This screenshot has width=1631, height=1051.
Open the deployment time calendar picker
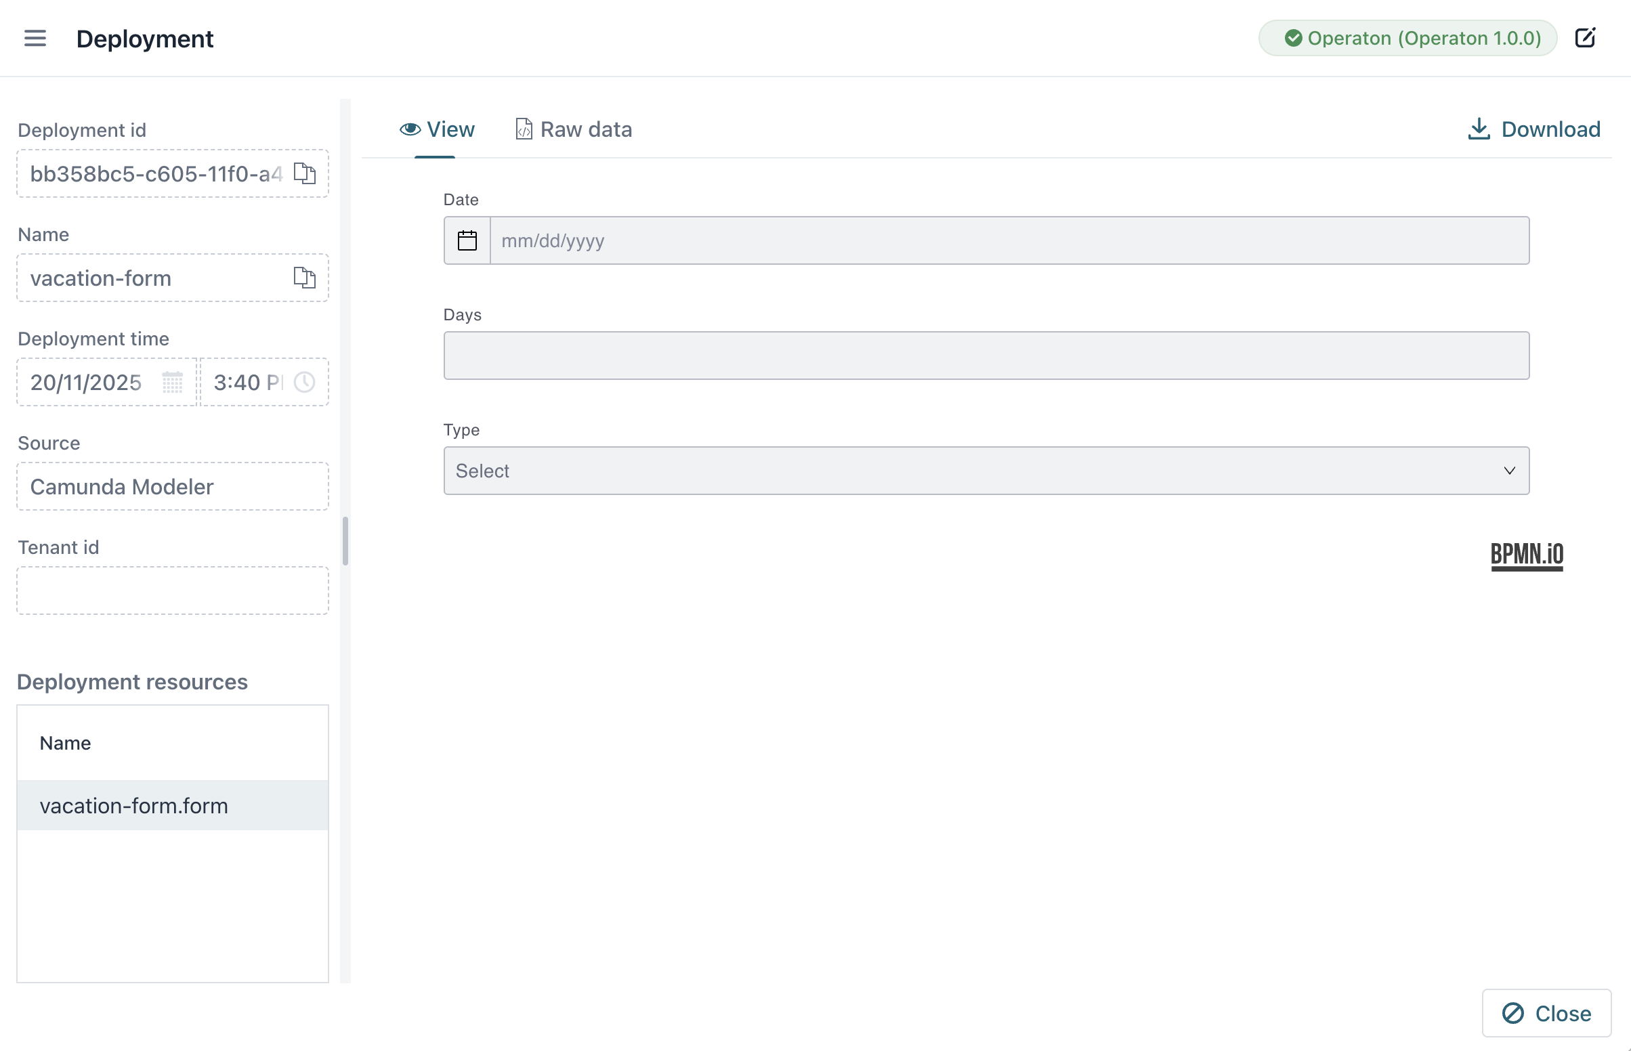coord(173,382)
